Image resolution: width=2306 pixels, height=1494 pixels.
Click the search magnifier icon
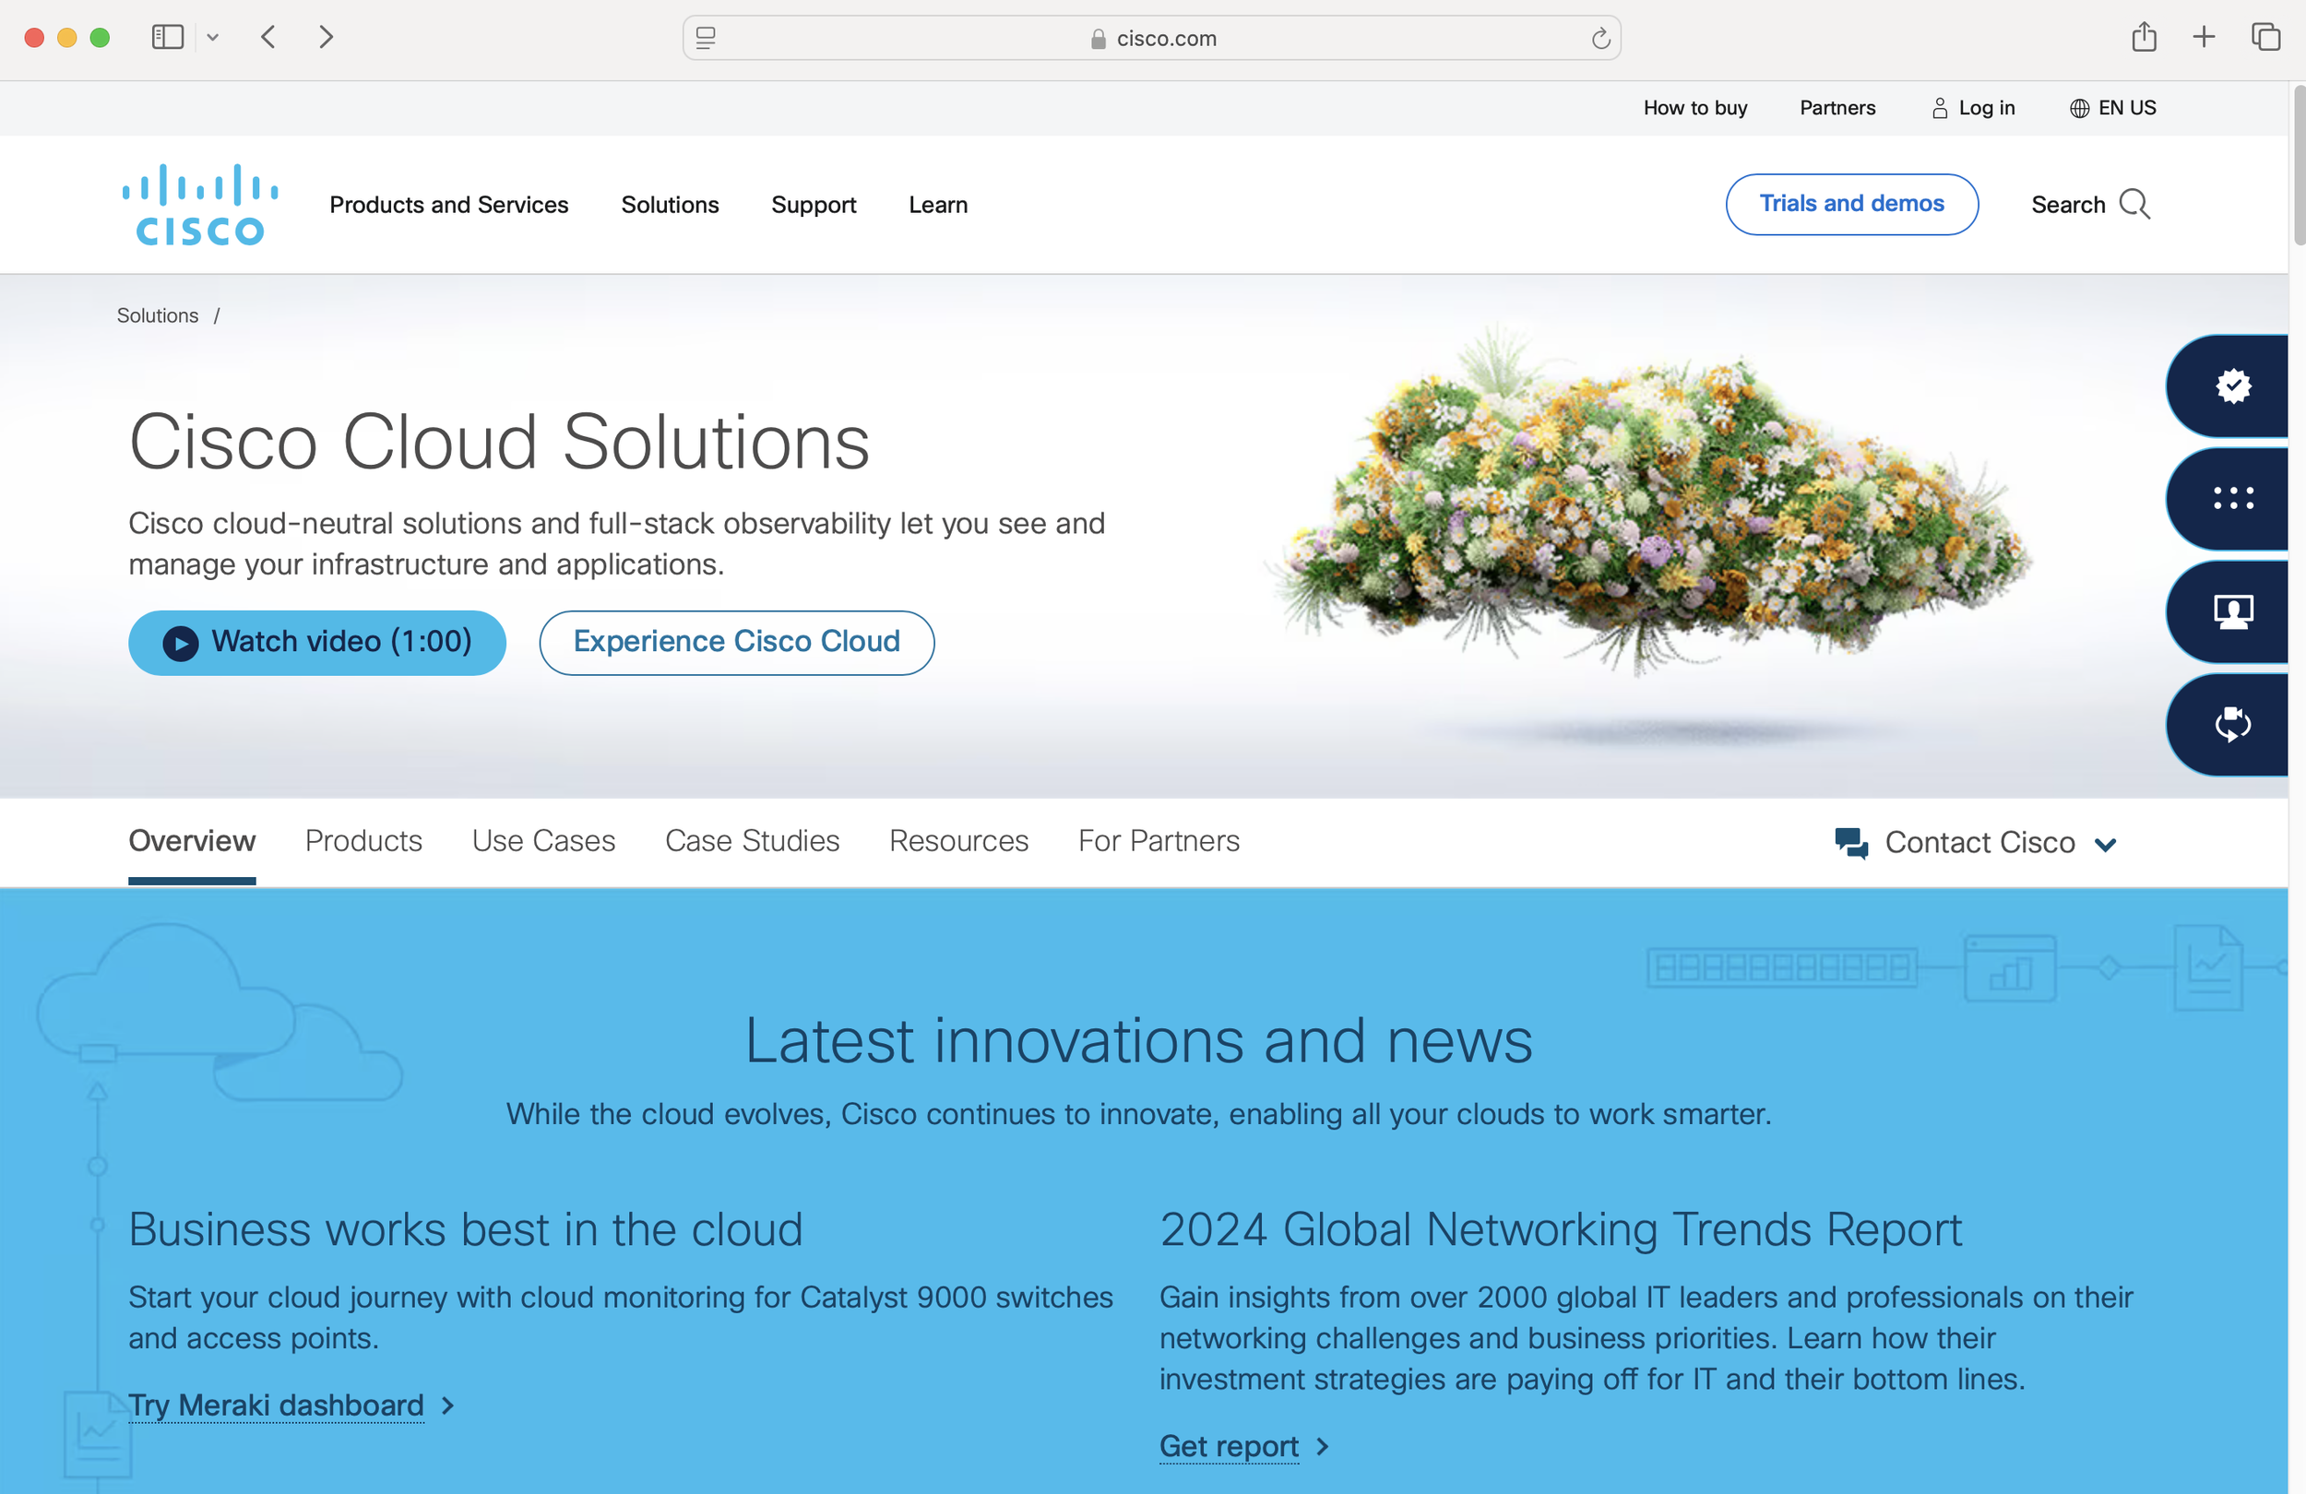(x=2134, y=205)
